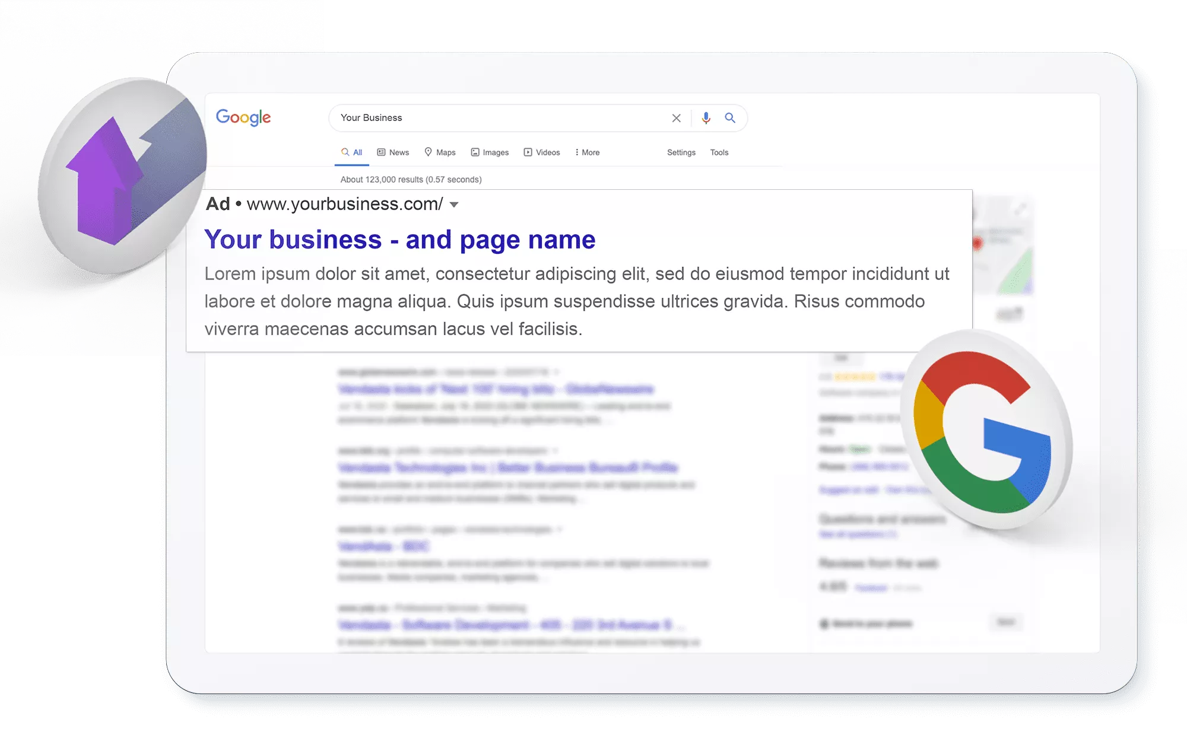The height and width of the screenshot is (735, 1187).
Task: Click the large Google G badge
Action: (986, 430)
